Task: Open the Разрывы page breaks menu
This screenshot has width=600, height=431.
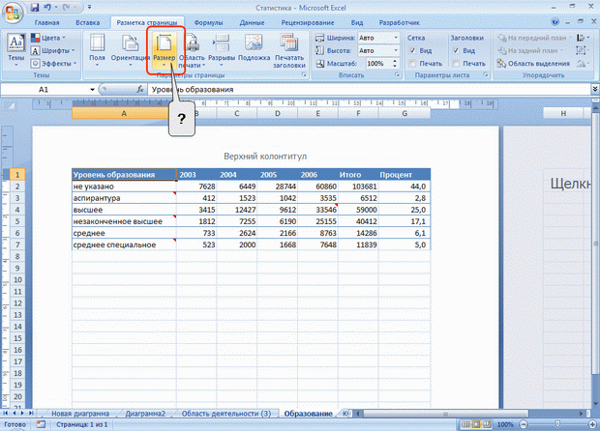Action: [x=222, y=50]
